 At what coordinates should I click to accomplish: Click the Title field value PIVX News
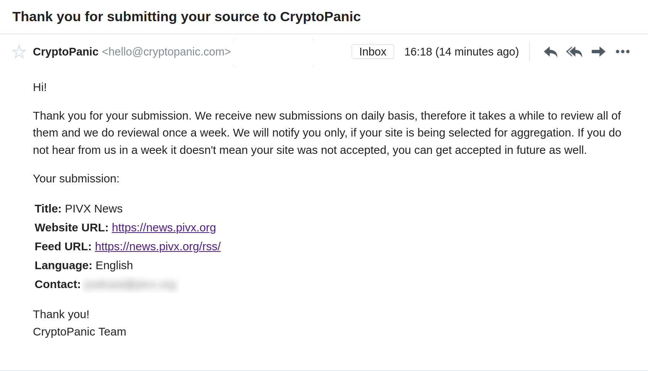[x=94, y=209]
